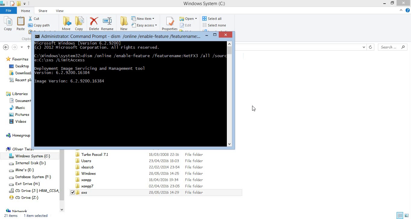Switch to the View ribbon tab
Image resolution: width=411 pixels, height=219 pixels.
[x=60, y=11]
